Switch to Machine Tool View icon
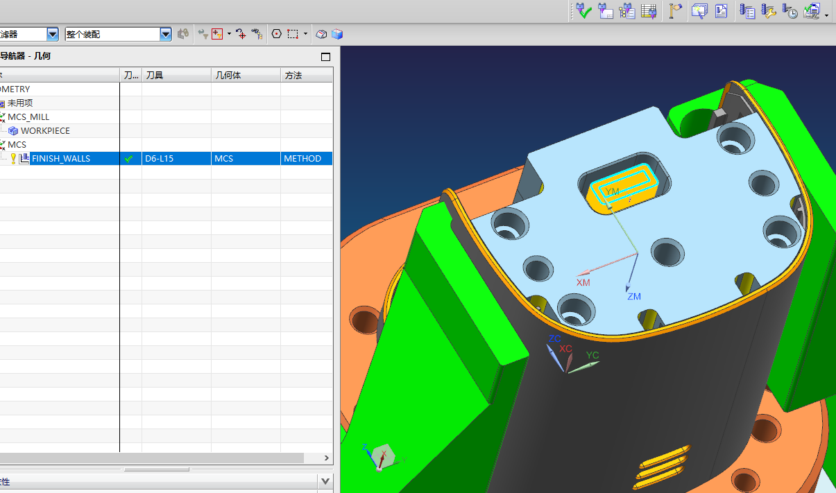Image resolution: width=836 pixels, height=493 pixels. pyautogui.click(x=627, y=11)
